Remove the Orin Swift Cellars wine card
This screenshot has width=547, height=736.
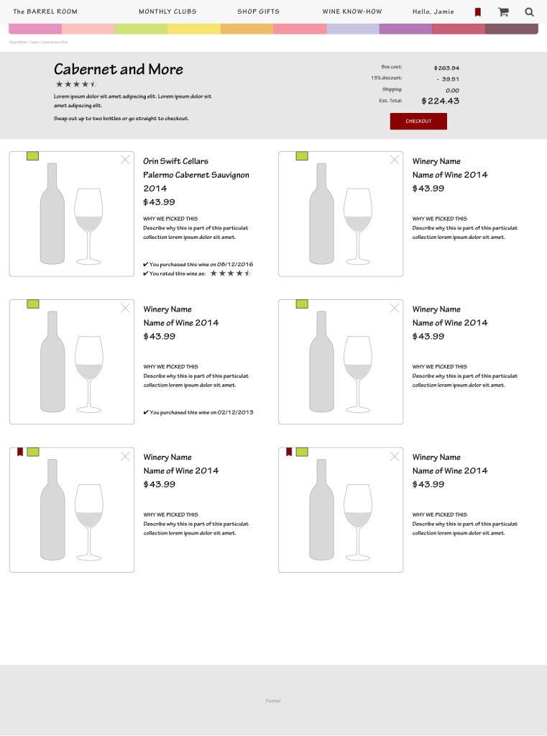click(125, 160)
